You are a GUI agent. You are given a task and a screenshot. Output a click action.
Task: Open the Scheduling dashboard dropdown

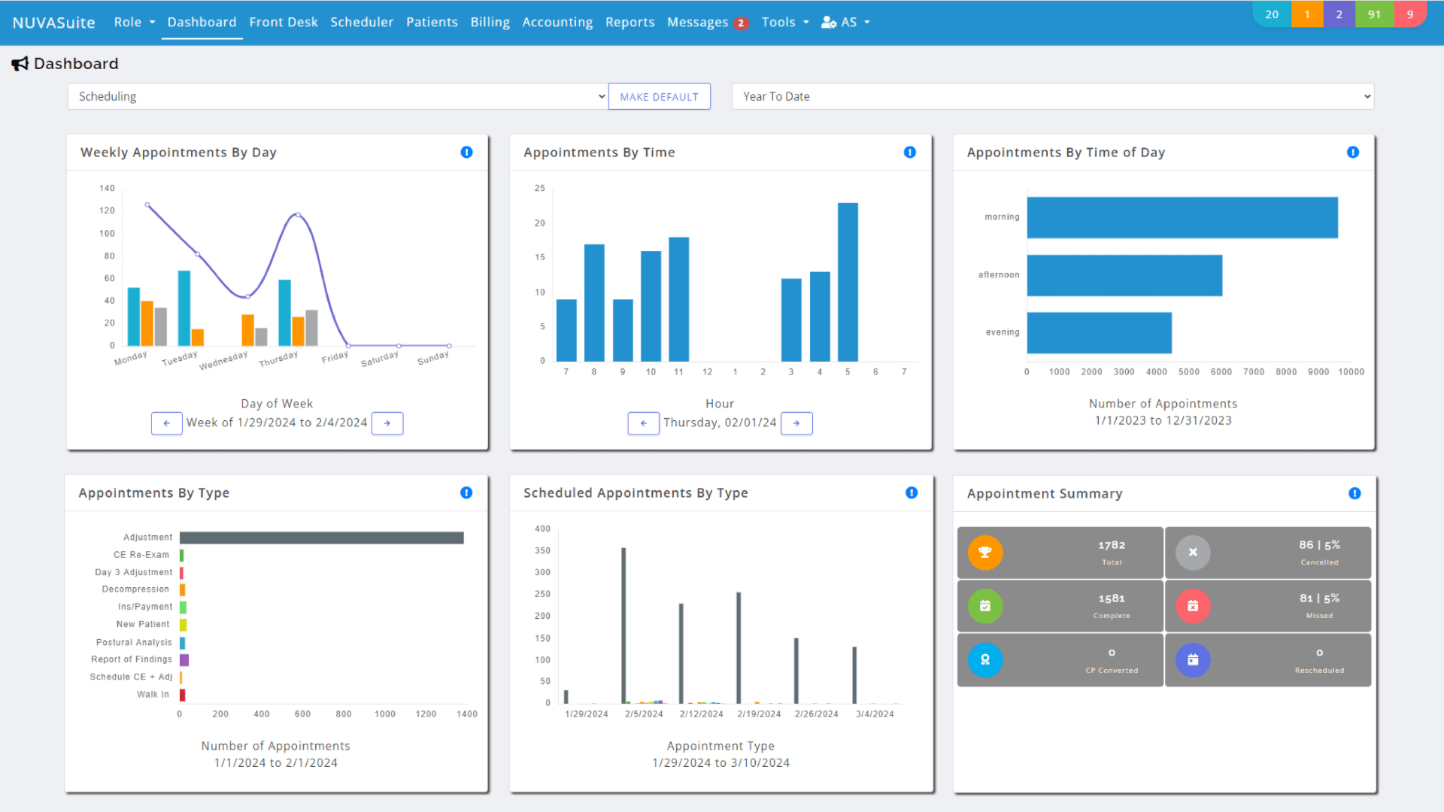coord(338,96)
